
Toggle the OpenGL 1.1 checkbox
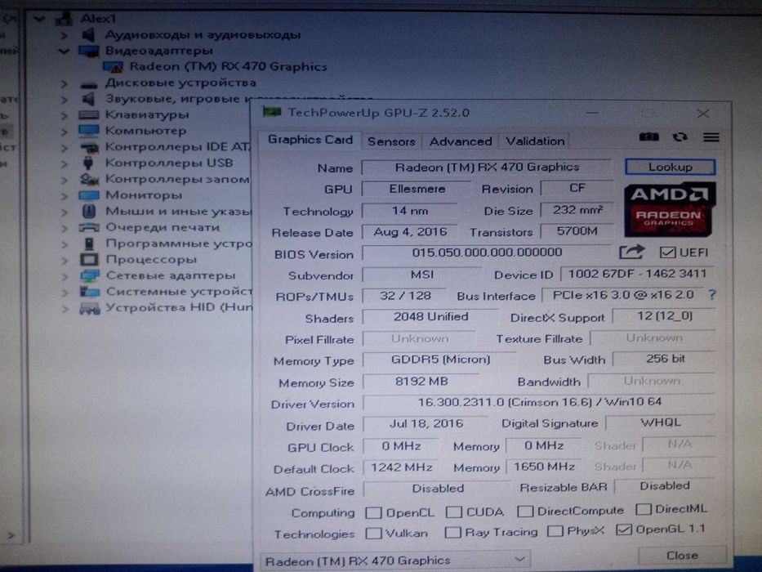623,530
